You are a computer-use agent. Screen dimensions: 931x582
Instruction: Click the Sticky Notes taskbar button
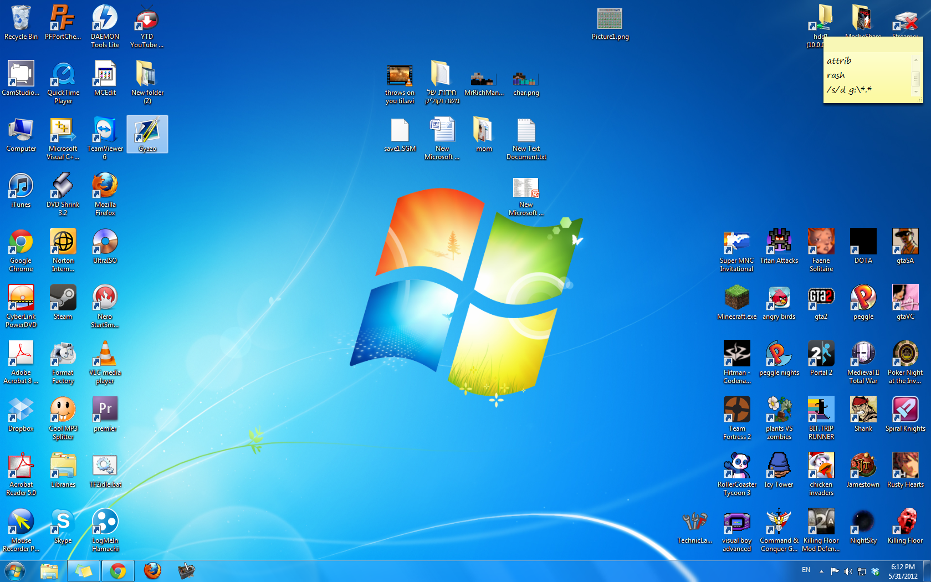tap(84, 571)
